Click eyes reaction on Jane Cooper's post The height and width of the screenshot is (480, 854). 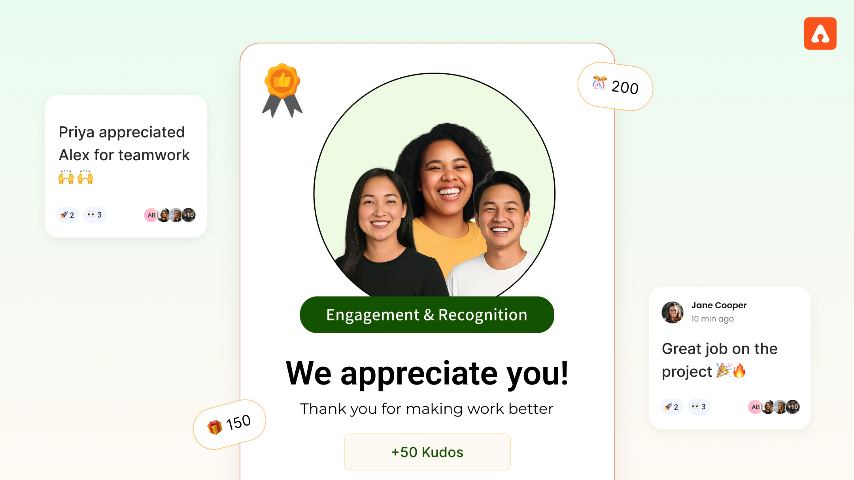[699, 407]
